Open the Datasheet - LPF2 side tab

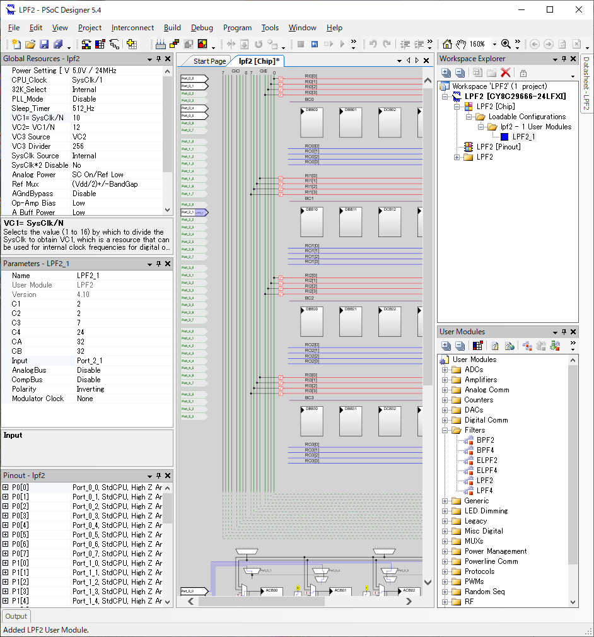tap(586, 83)
